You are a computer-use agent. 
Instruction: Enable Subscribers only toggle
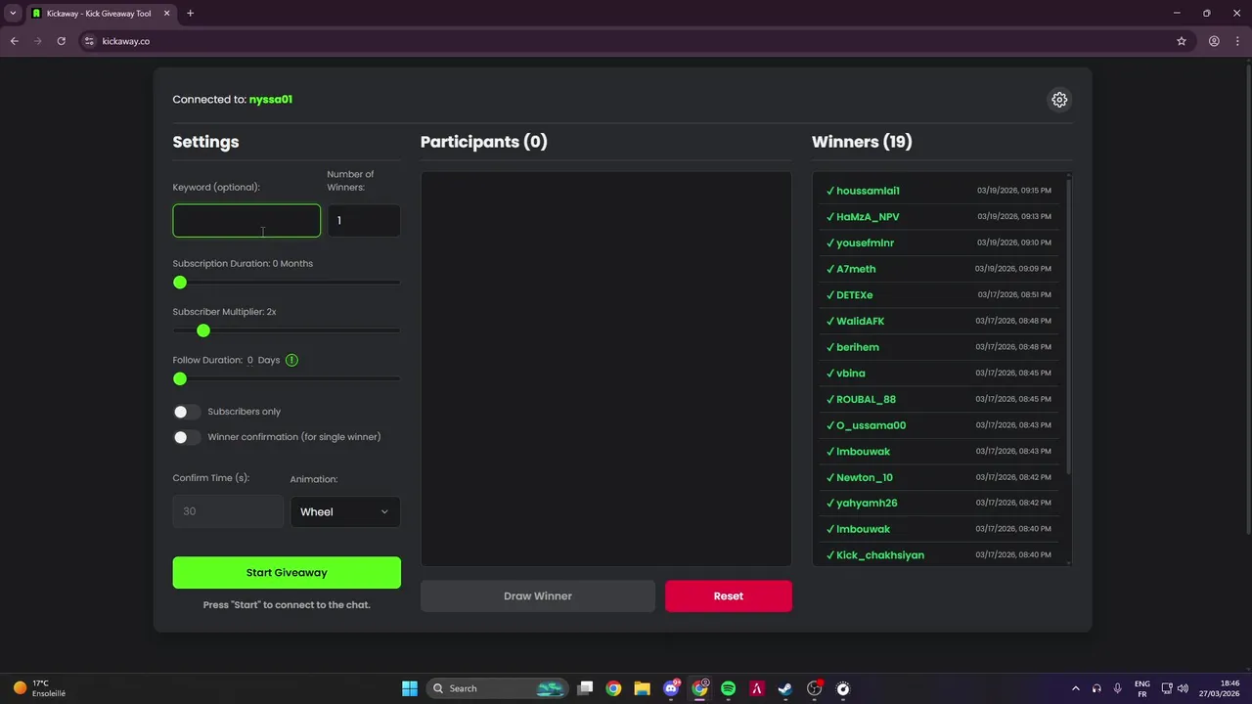187,412
